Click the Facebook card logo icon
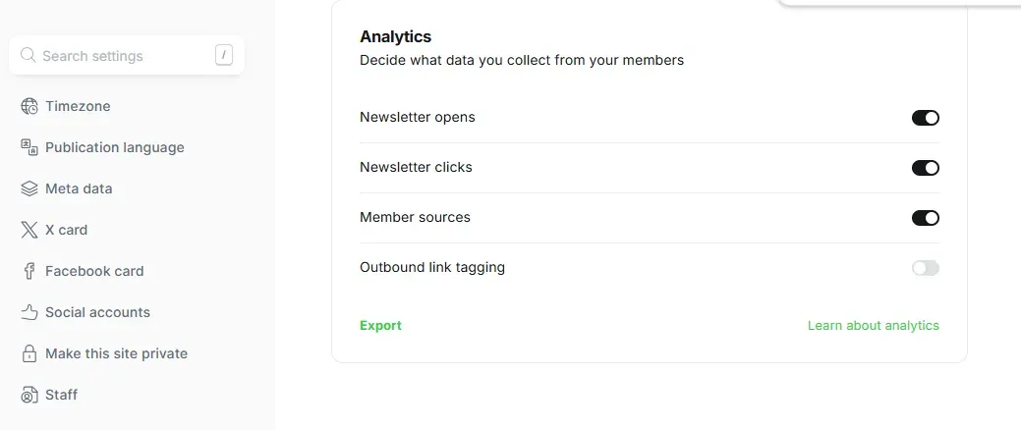This screenshot has width=1021, height=430. click(x=29, y=271)
